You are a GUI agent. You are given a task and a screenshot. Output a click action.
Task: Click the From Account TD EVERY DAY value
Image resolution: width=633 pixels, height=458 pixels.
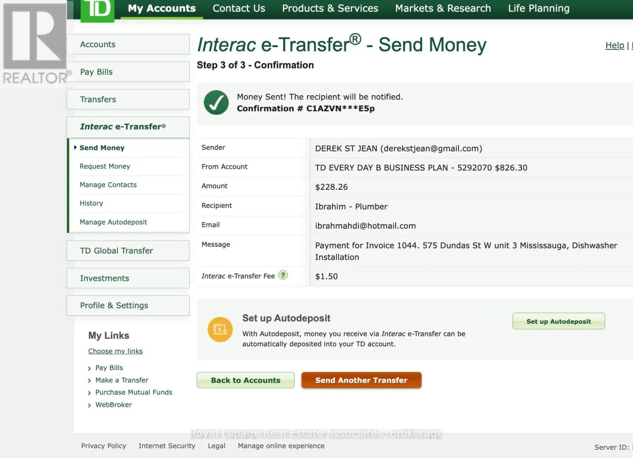[421, 168]
